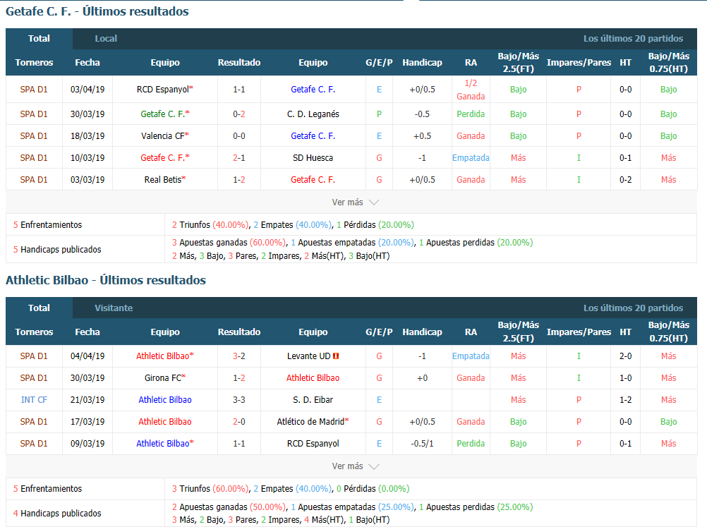This screenshot has width=707, height=527.
Task: Open the S. D. Eibar team link
Action: (313, 399)
